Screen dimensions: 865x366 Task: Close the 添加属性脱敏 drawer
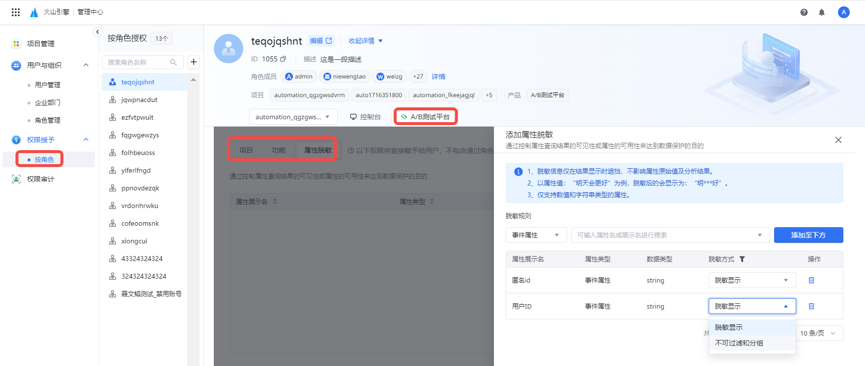(x=838, y=140)
